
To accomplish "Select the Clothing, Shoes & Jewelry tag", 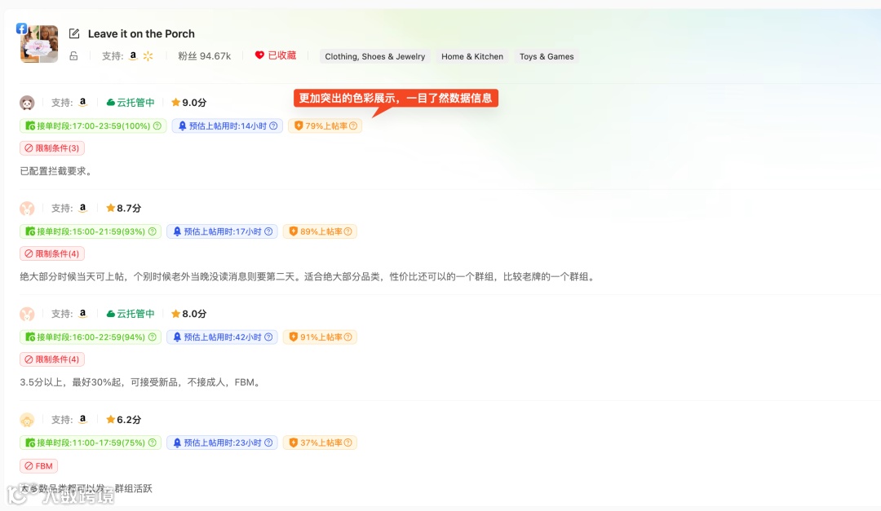I will pyautogui.click(x=374, y=56).
